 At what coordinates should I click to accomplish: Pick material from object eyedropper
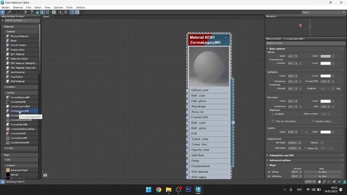[9, 12]
